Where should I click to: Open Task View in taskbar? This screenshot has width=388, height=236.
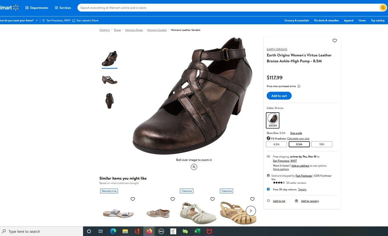tap(101, 231)
